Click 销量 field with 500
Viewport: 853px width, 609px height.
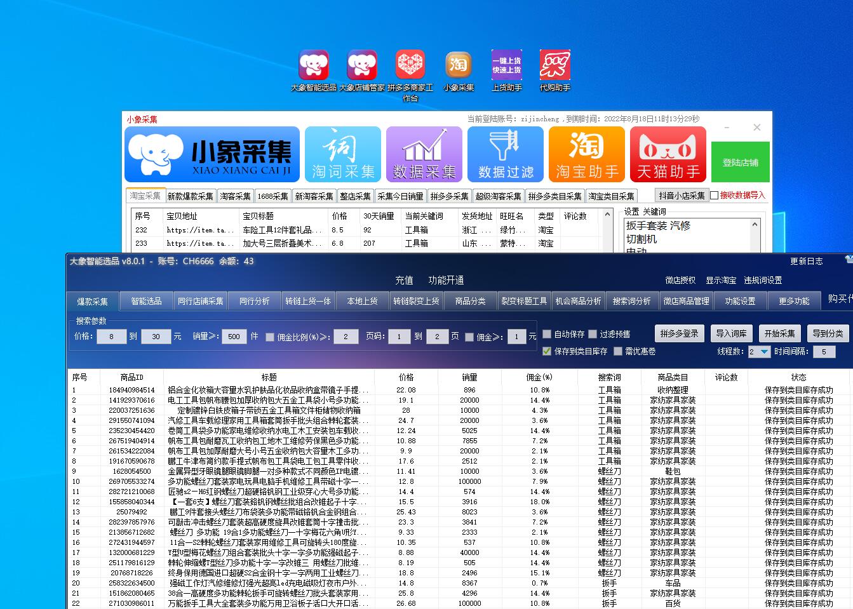[234, 337]
